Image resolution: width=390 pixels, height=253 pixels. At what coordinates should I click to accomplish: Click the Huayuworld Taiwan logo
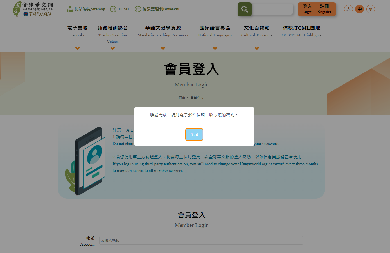(33, 9)
